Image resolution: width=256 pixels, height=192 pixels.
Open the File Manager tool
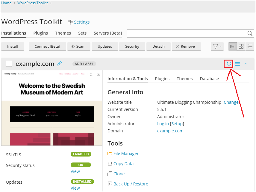(x=126, y=154)
